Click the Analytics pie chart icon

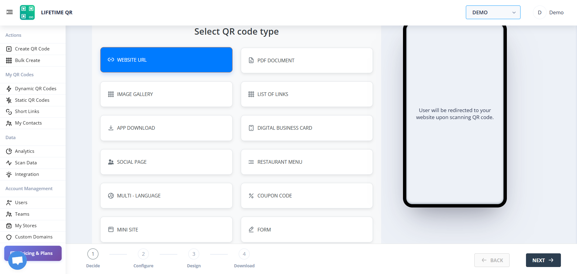coord(9,151)
